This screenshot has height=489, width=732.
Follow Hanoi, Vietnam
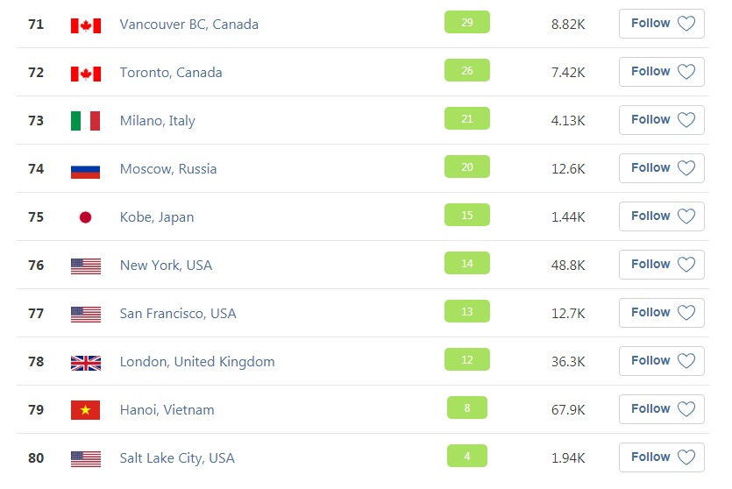point(662,408)
